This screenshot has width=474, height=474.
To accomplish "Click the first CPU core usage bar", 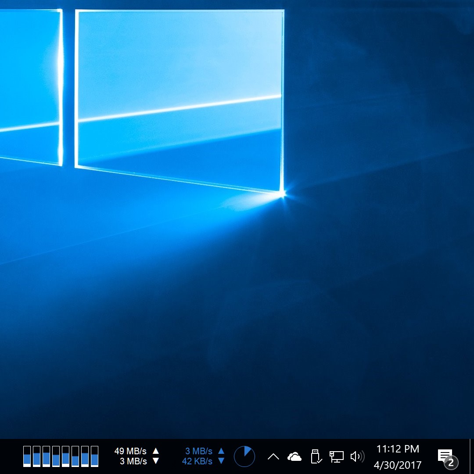I will pos(27,456).
